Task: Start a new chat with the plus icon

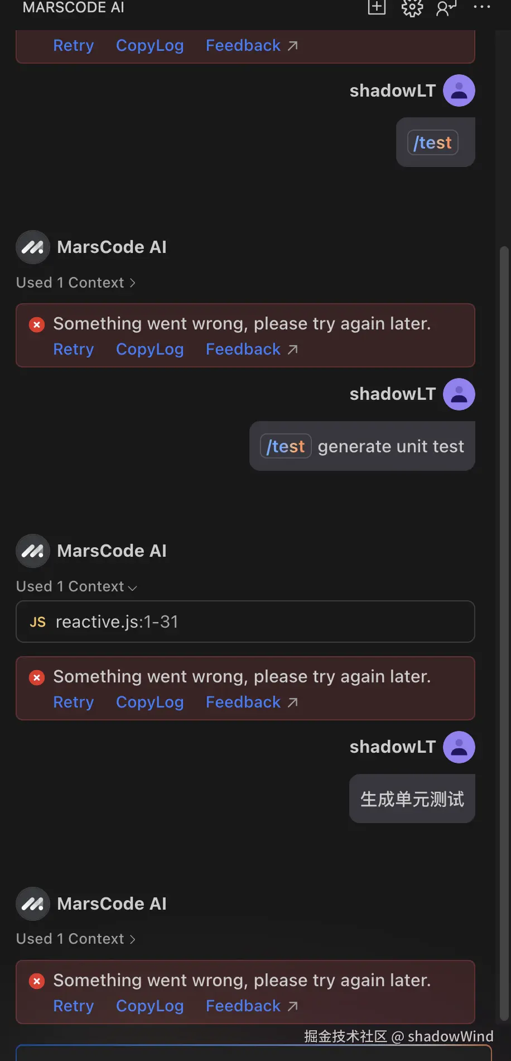Action: point(377,7)
